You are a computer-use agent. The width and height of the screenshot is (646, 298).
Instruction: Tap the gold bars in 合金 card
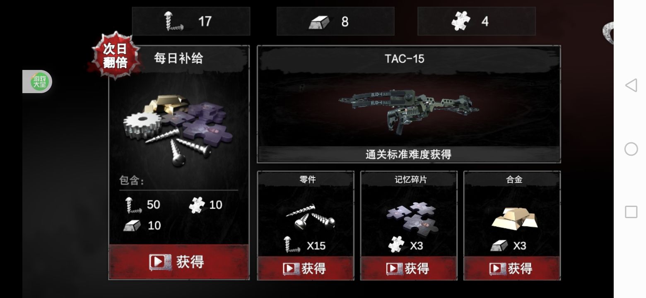(x=515, y=218)
